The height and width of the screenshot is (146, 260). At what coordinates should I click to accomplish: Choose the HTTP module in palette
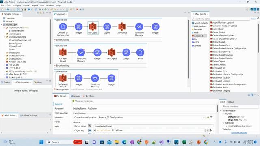(196, 42)
